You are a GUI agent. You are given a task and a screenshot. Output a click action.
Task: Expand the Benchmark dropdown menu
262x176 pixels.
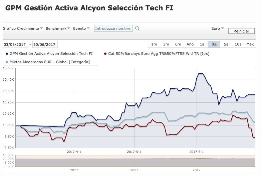[x=58, y=28]
